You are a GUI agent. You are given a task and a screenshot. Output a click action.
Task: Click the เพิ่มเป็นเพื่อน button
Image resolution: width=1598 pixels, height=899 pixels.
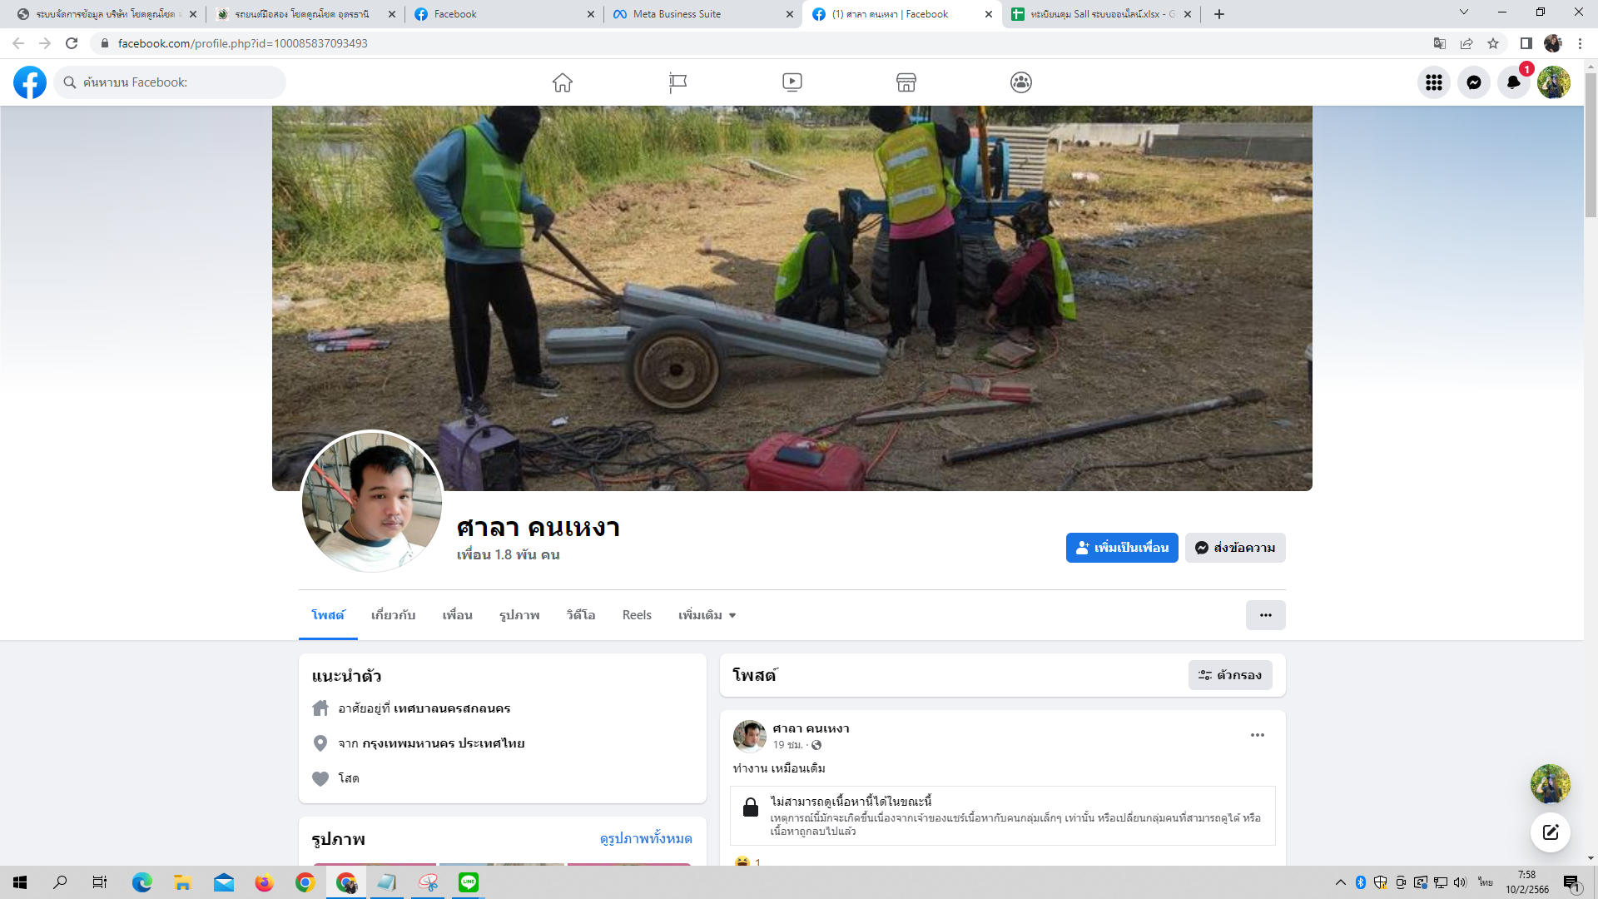[x=1122, y=548]
